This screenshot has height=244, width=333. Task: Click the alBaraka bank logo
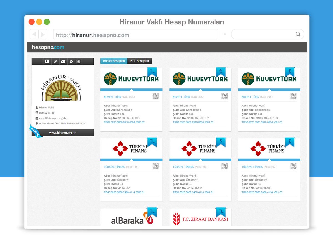pos(133,219)
